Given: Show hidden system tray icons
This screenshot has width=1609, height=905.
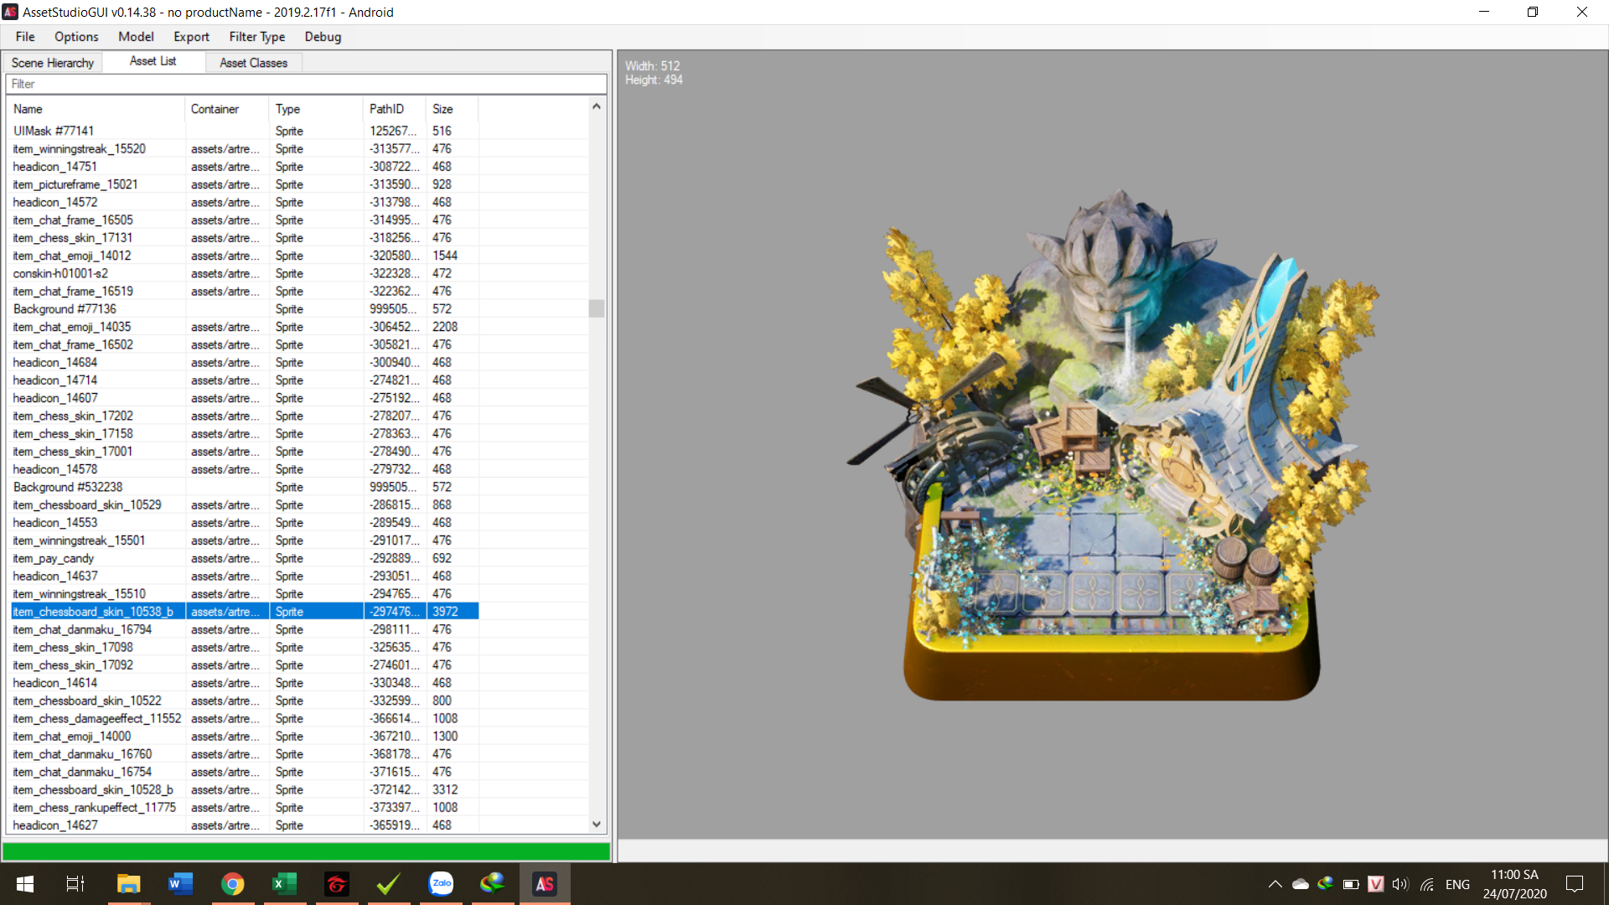Looking at the screenshot, I should (x=1275, y=884).
